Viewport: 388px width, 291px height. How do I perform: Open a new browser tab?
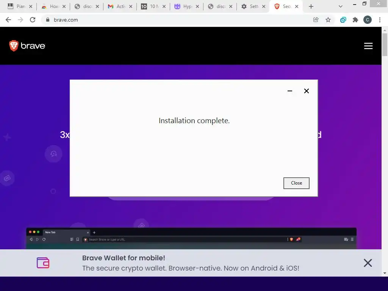(x=311, y=6)
